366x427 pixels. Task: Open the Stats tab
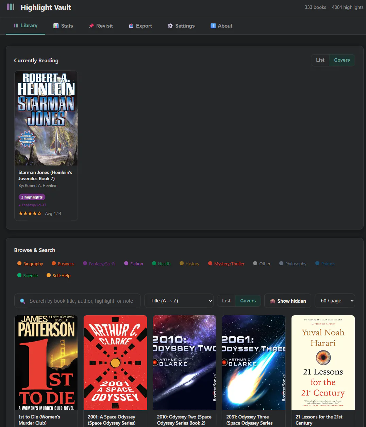click(x=63, y=26)
